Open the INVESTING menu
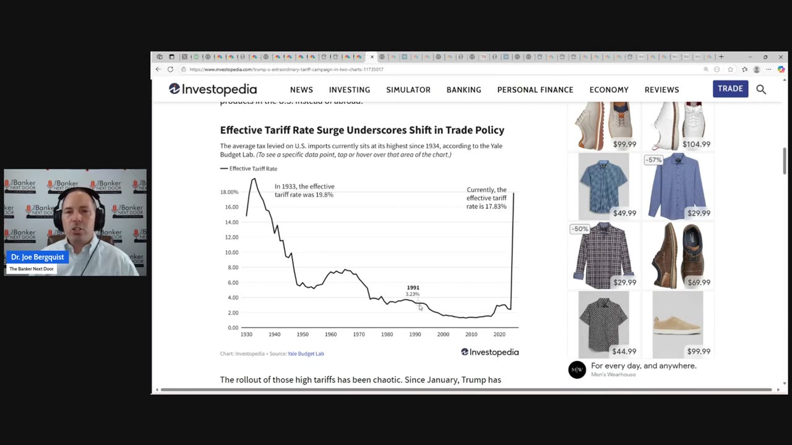The height and width of the screenshot is (445, 792). tap(350, 90)
